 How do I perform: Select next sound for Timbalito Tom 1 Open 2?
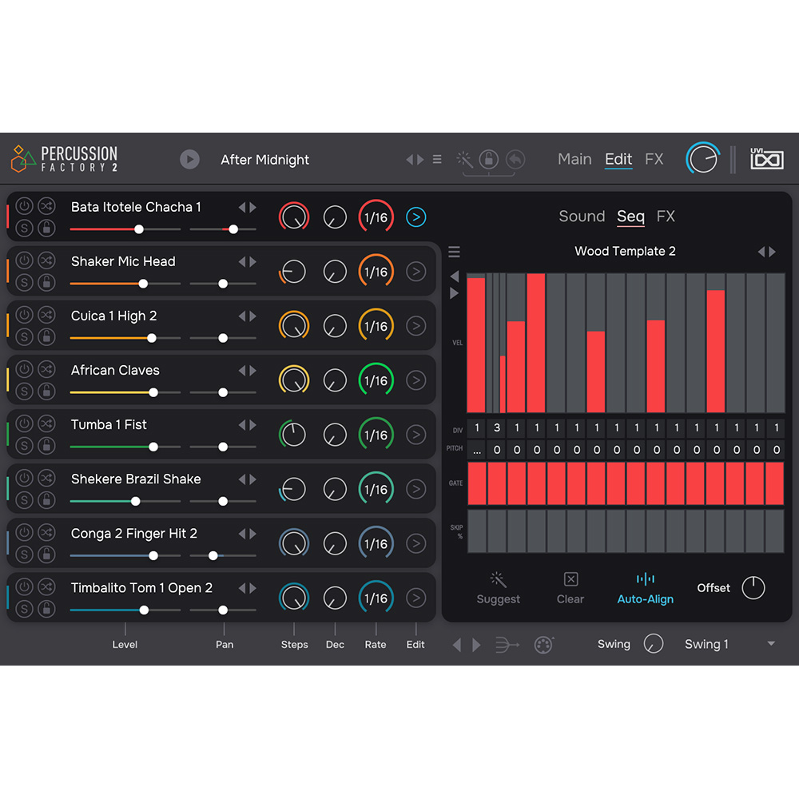tap(252, 588)
